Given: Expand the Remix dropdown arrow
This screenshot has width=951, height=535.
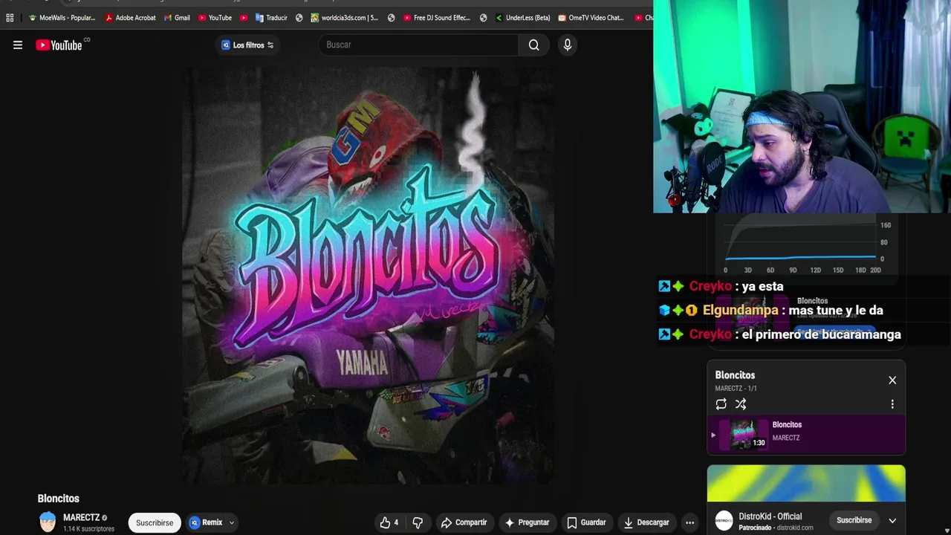Looking at the screenshot, I should (x=232, y=522).
